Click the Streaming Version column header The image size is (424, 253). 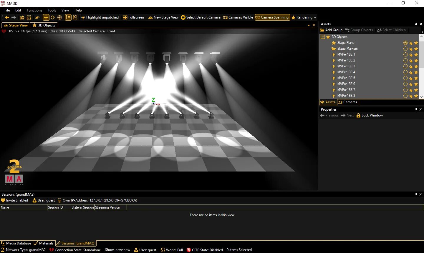tap(111, 207)
